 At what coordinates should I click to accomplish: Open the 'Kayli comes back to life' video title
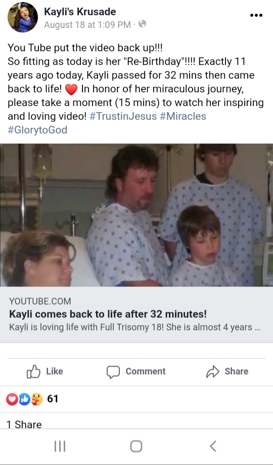tap(108, 314)
